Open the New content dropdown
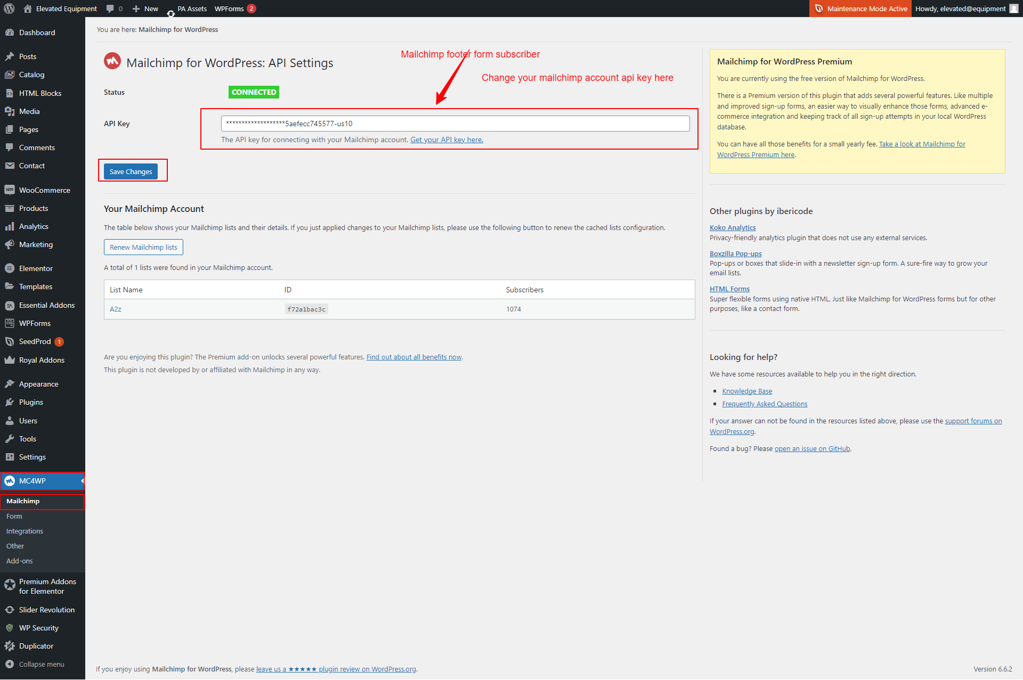 point(145,9)
